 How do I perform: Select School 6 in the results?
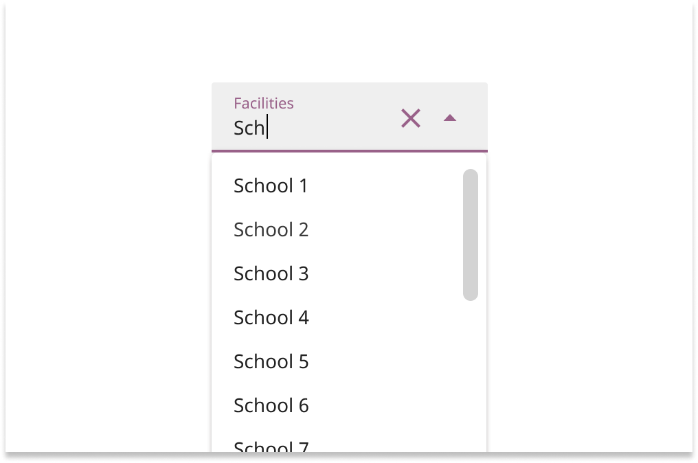point(271,405)
